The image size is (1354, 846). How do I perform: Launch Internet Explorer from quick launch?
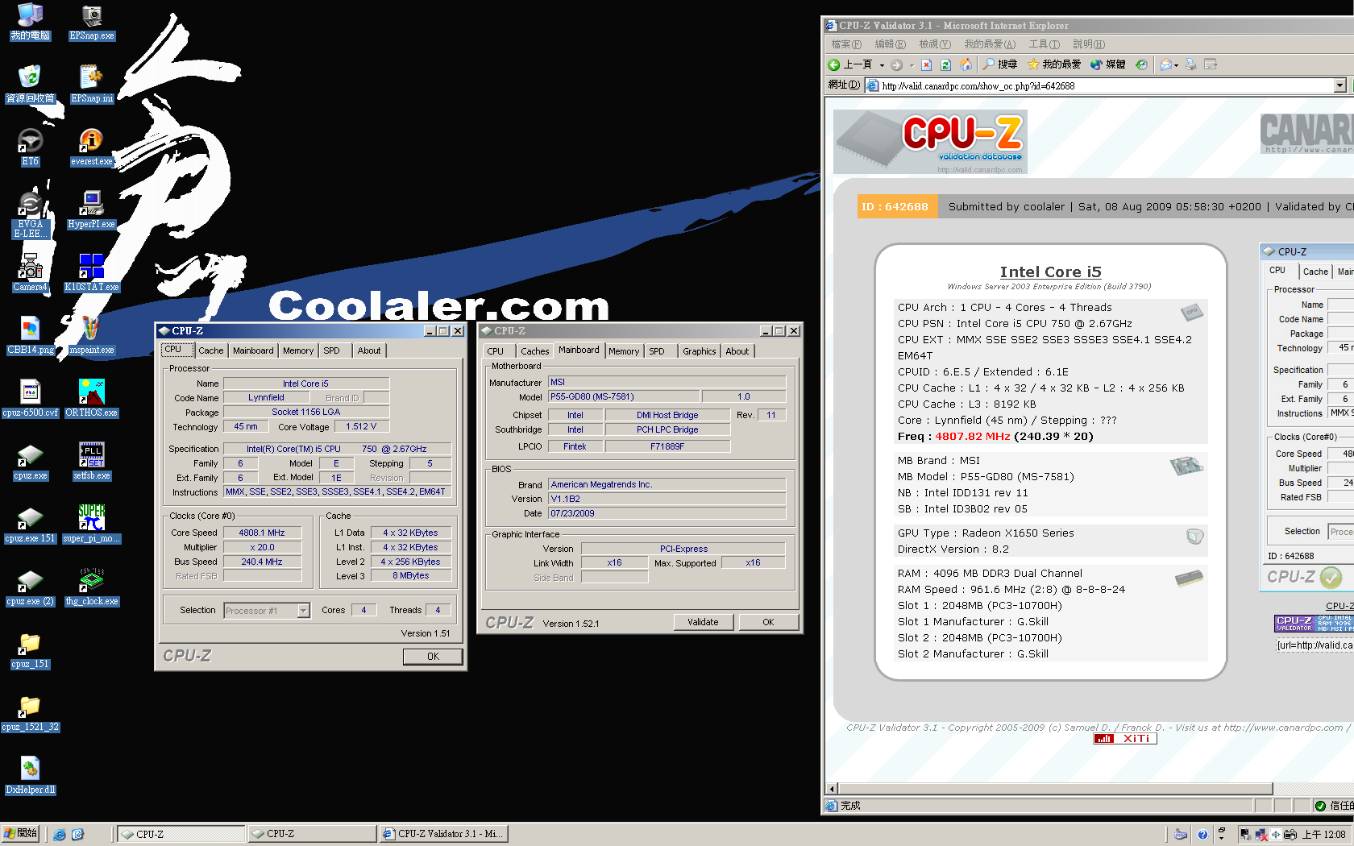60,835
